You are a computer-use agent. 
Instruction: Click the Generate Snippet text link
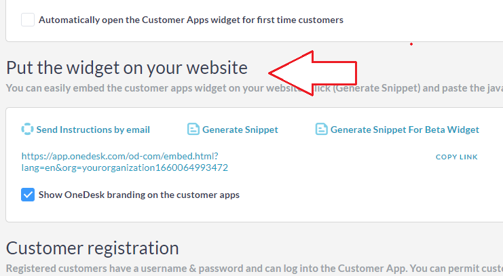point(240,130)
